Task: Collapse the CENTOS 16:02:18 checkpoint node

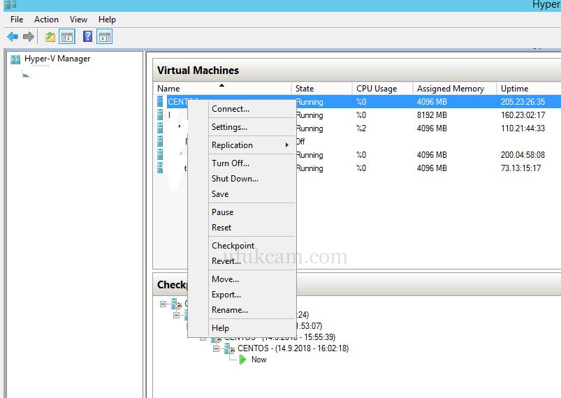Action: point(216,348)
